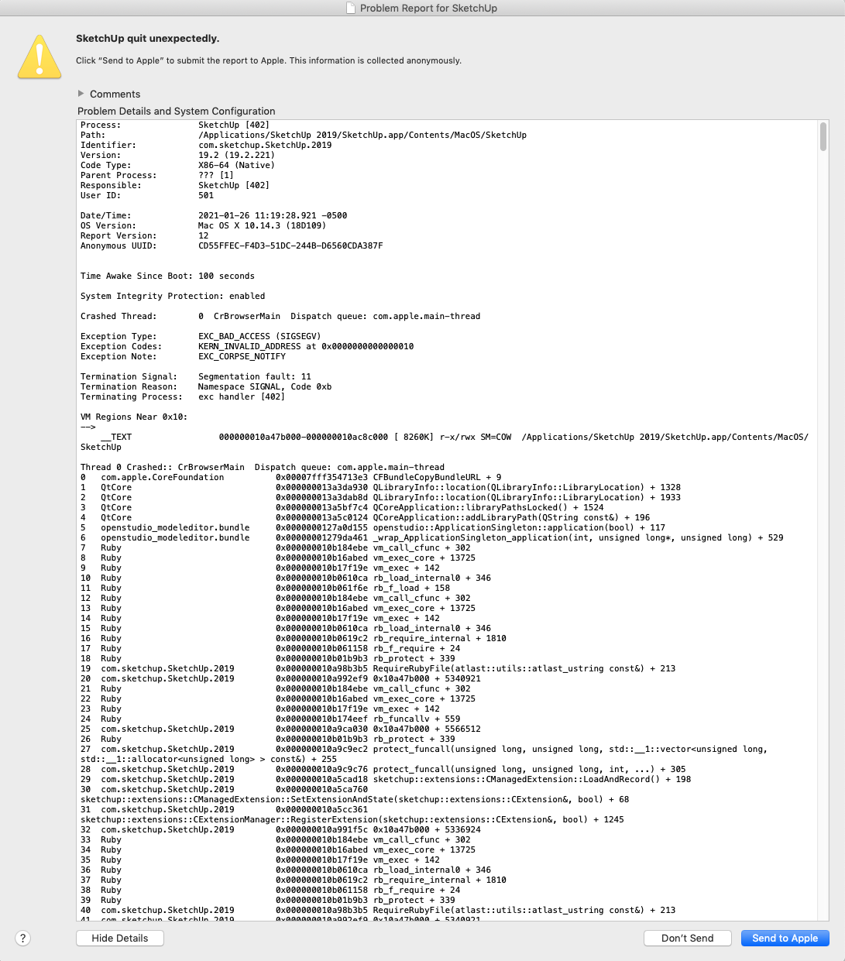Screen dimensions: 845x961
Task: Select the Path line with SketchUp.app
Action: (304, 135)
